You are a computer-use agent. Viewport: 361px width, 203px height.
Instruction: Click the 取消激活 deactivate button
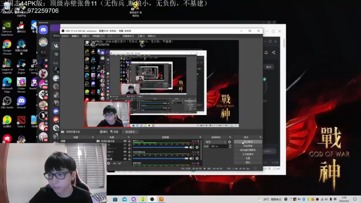tap(130, 132)
